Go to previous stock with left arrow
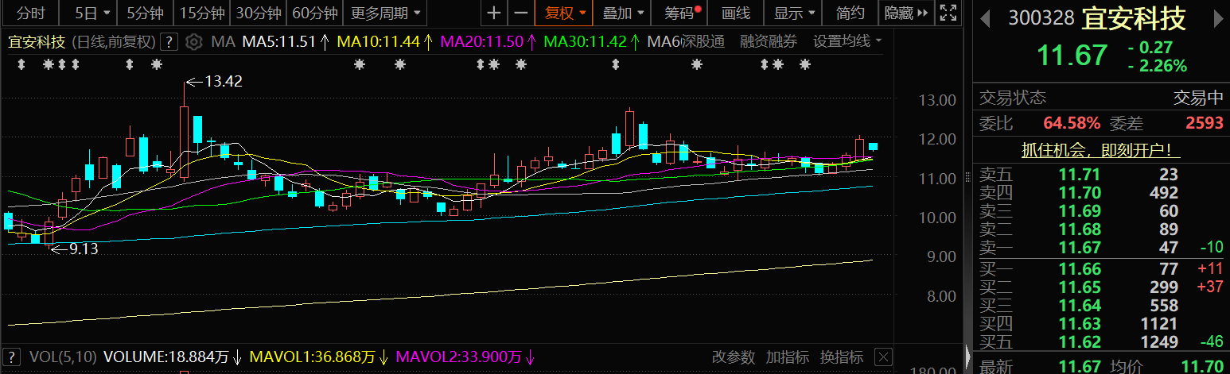The width and height of the screenshot is (1230, 374). pos(984,17)
